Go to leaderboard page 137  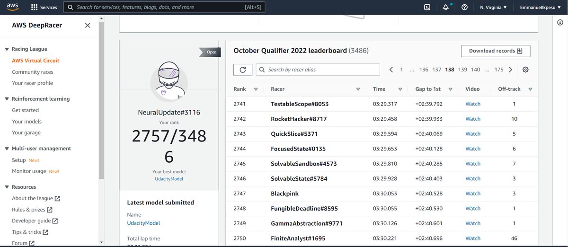437,70
